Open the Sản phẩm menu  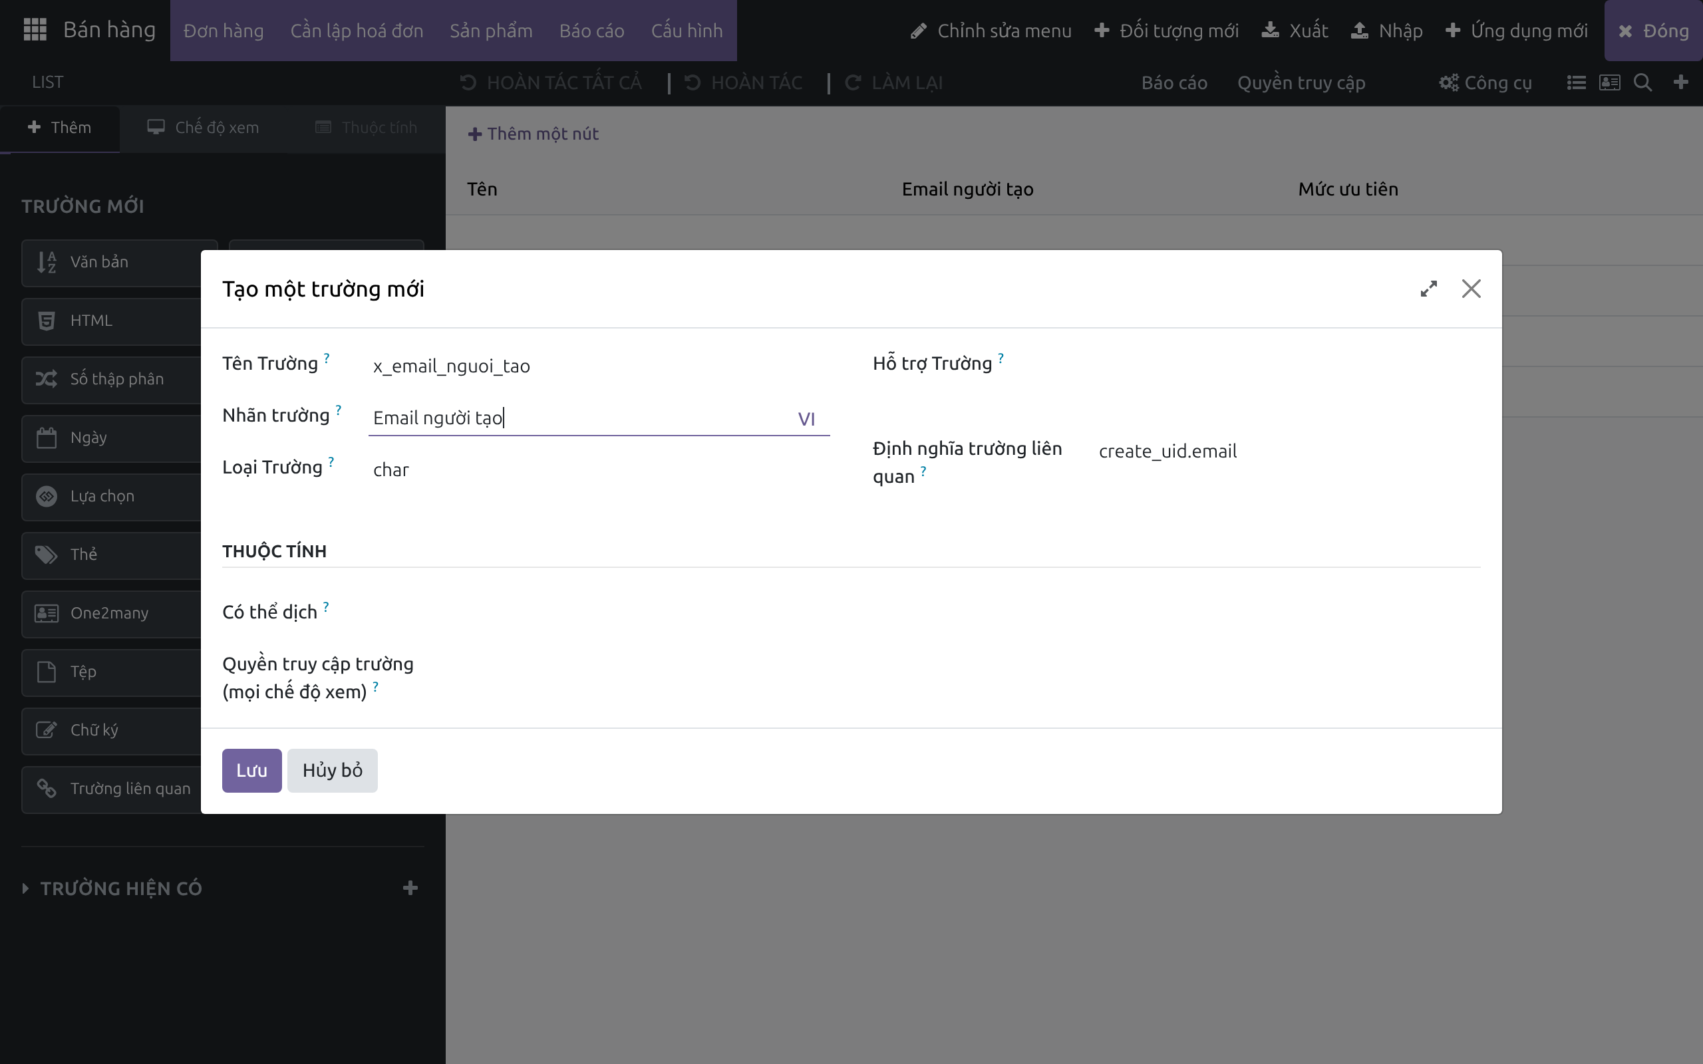(491, 31)
